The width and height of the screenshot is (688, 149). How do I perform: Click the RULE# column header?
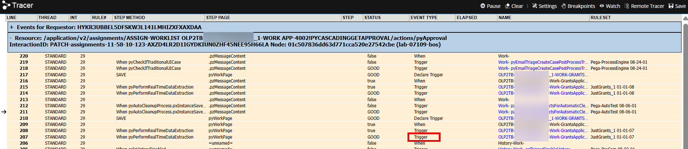[x=99, y=18]
